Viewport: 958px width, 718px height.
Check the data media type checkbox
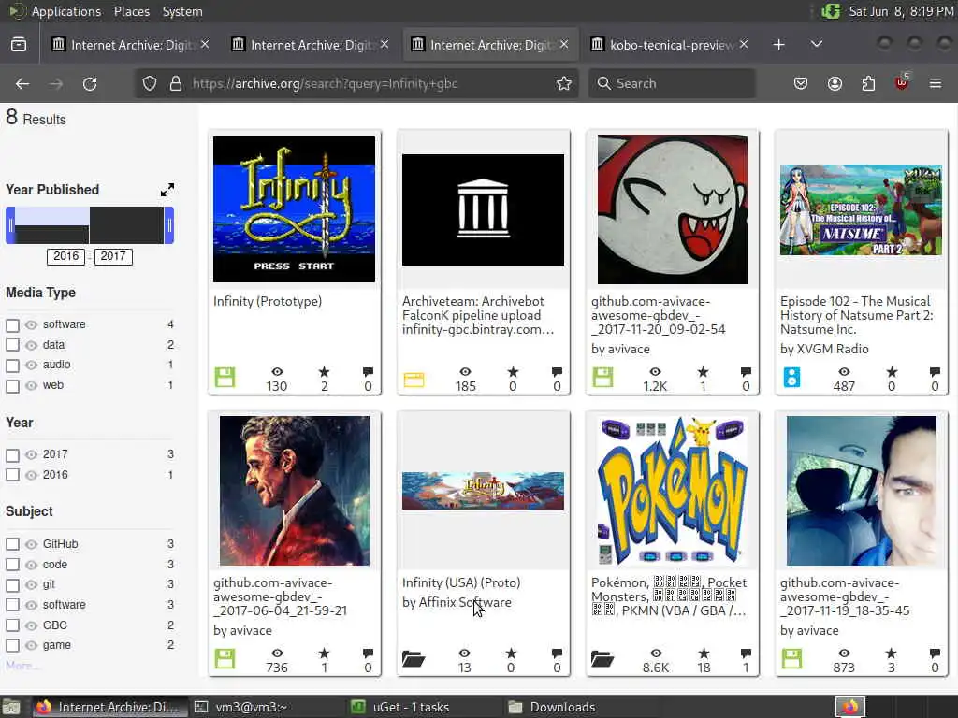point(12,345)
